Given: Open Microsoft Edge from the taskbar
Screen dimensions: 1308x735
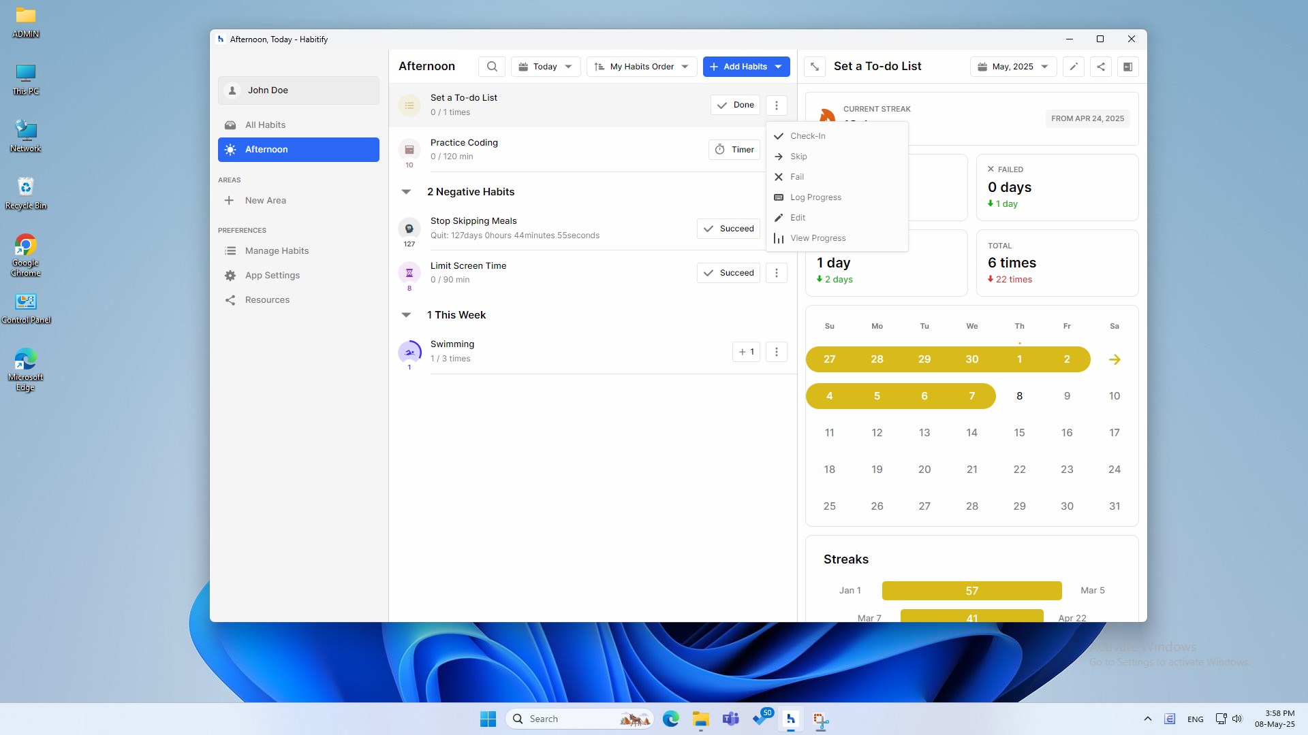Looking at the screenshot, I should pyautogui.click(x=671, y=719).
